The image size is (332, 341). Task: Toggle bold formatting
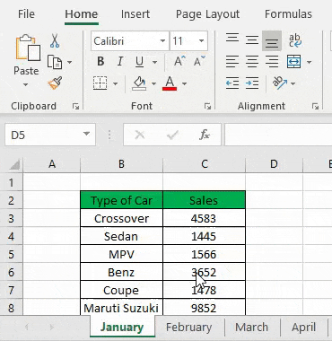pos(100,62)
